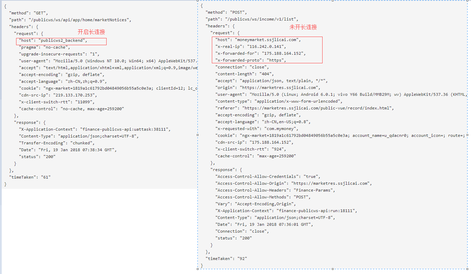Click the "publicws2_backend" host value

point(62,40)
